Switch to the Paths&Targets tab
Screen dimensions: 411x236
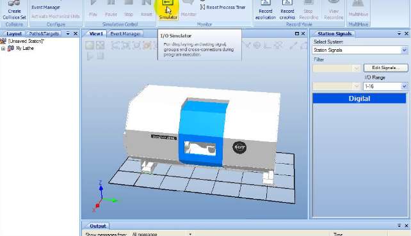coord(44,33)
